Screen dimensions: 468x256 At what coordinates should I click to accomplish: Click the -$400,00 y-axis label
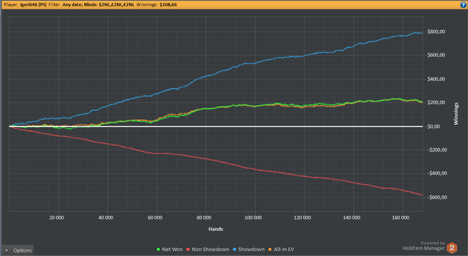click(437, 173)
